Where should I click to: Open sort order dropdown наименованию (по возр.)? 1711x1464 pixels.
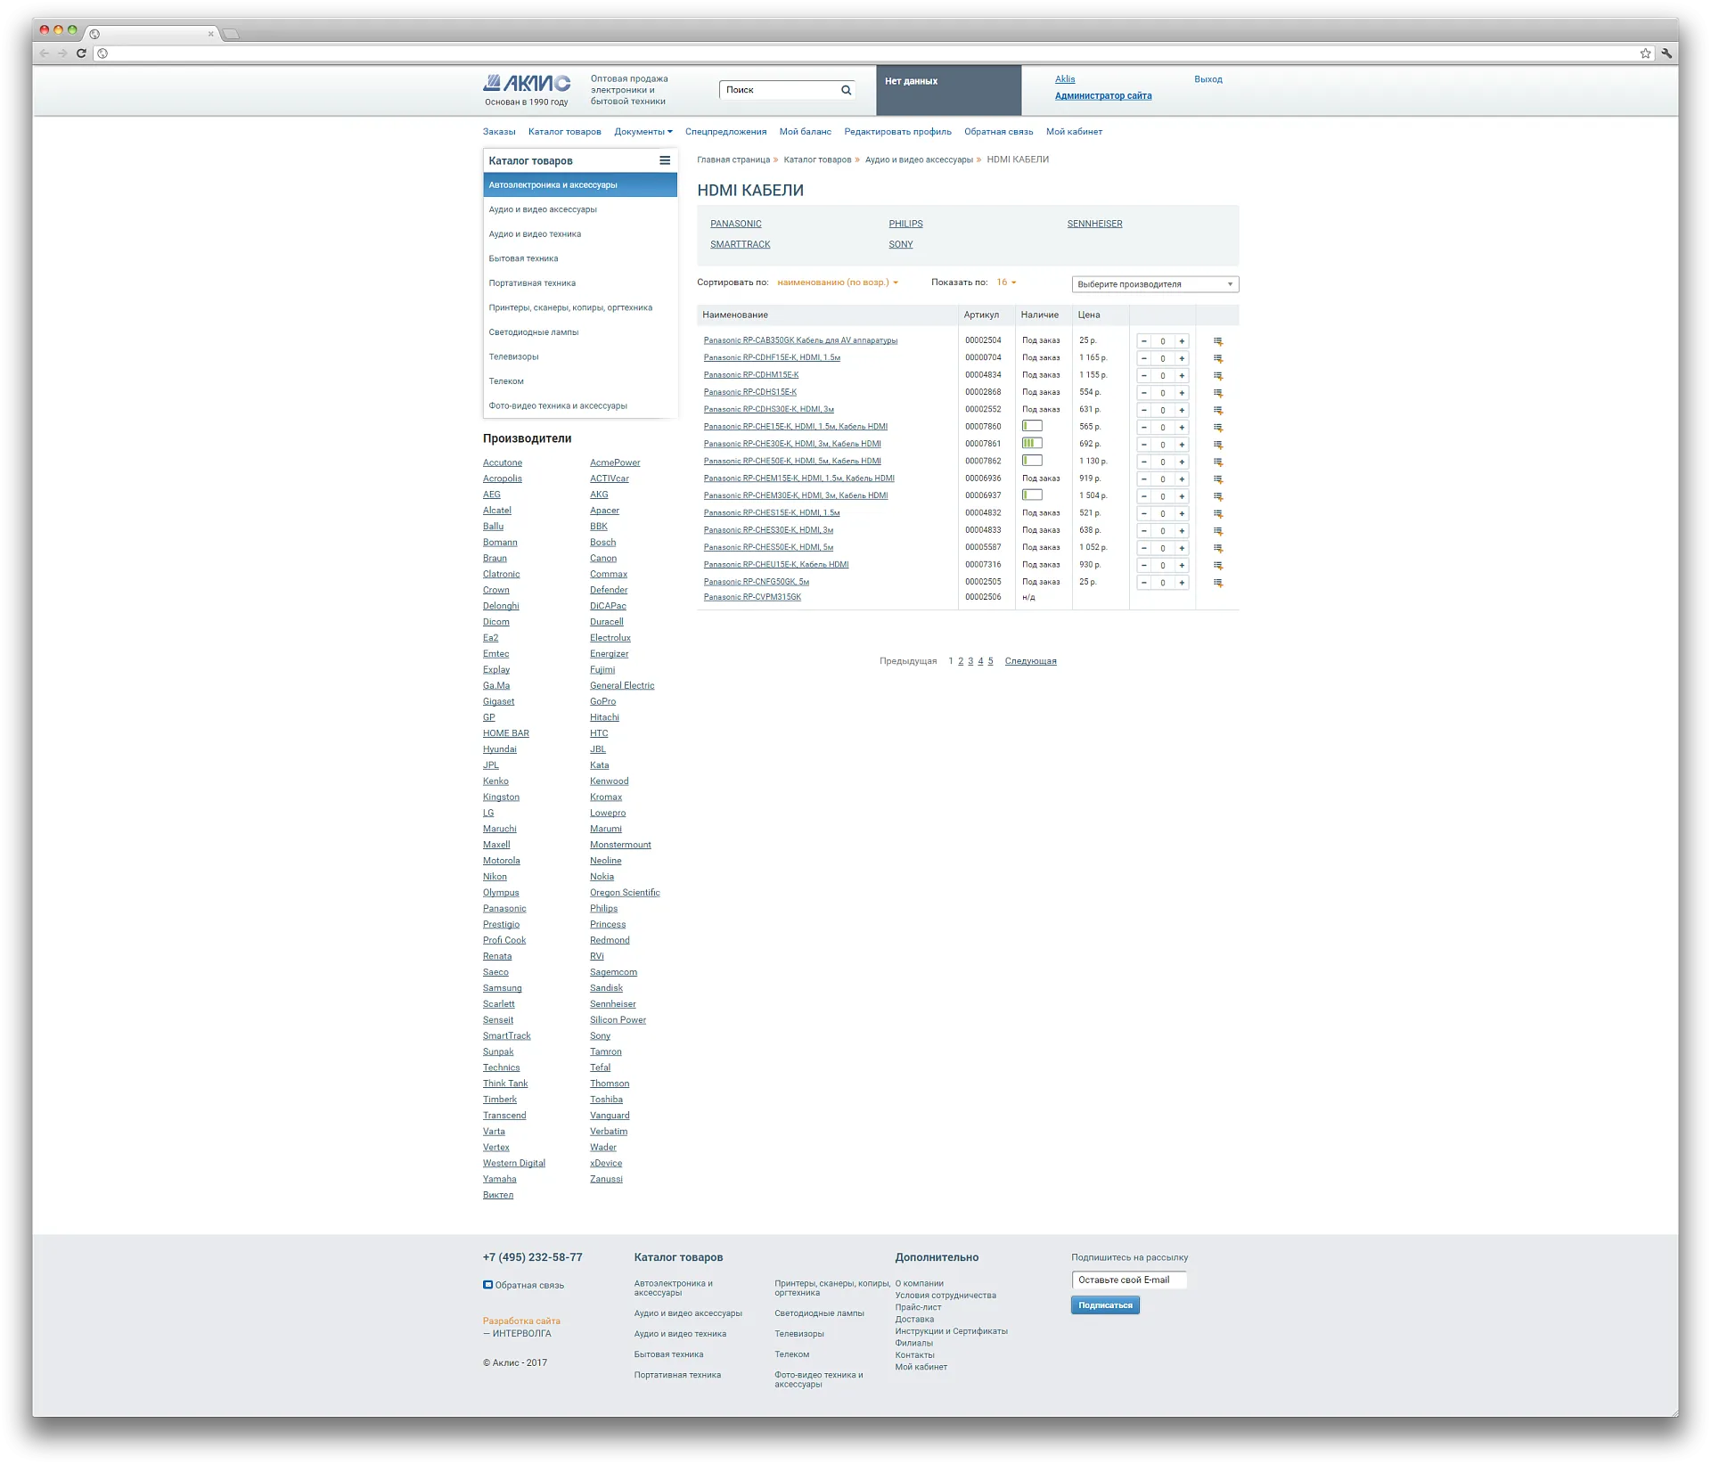tap(838, 282)
